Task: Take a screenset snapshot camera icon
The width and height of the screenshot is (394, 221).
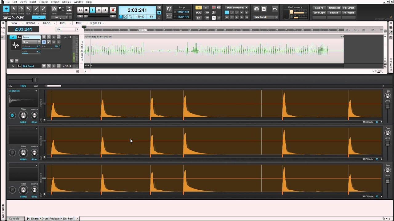Action: click(256, 9)
